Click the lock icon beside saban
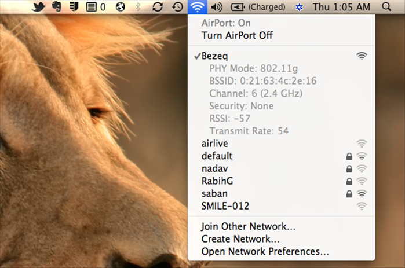Screen dimensions: 405x268 tap(349, 193)
